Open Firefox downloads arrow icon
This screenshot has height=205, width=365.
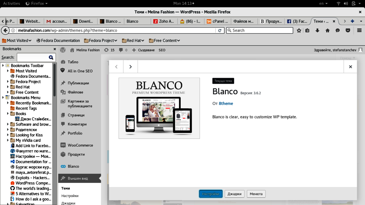pyautogui.click(x=317, y=31)
